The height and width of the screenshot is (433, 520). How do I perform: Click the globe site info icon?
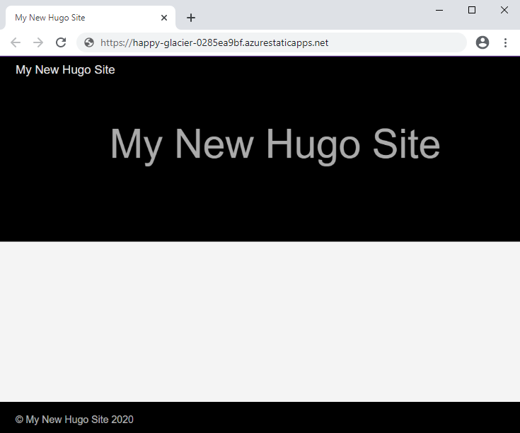(x=89, y=42)
